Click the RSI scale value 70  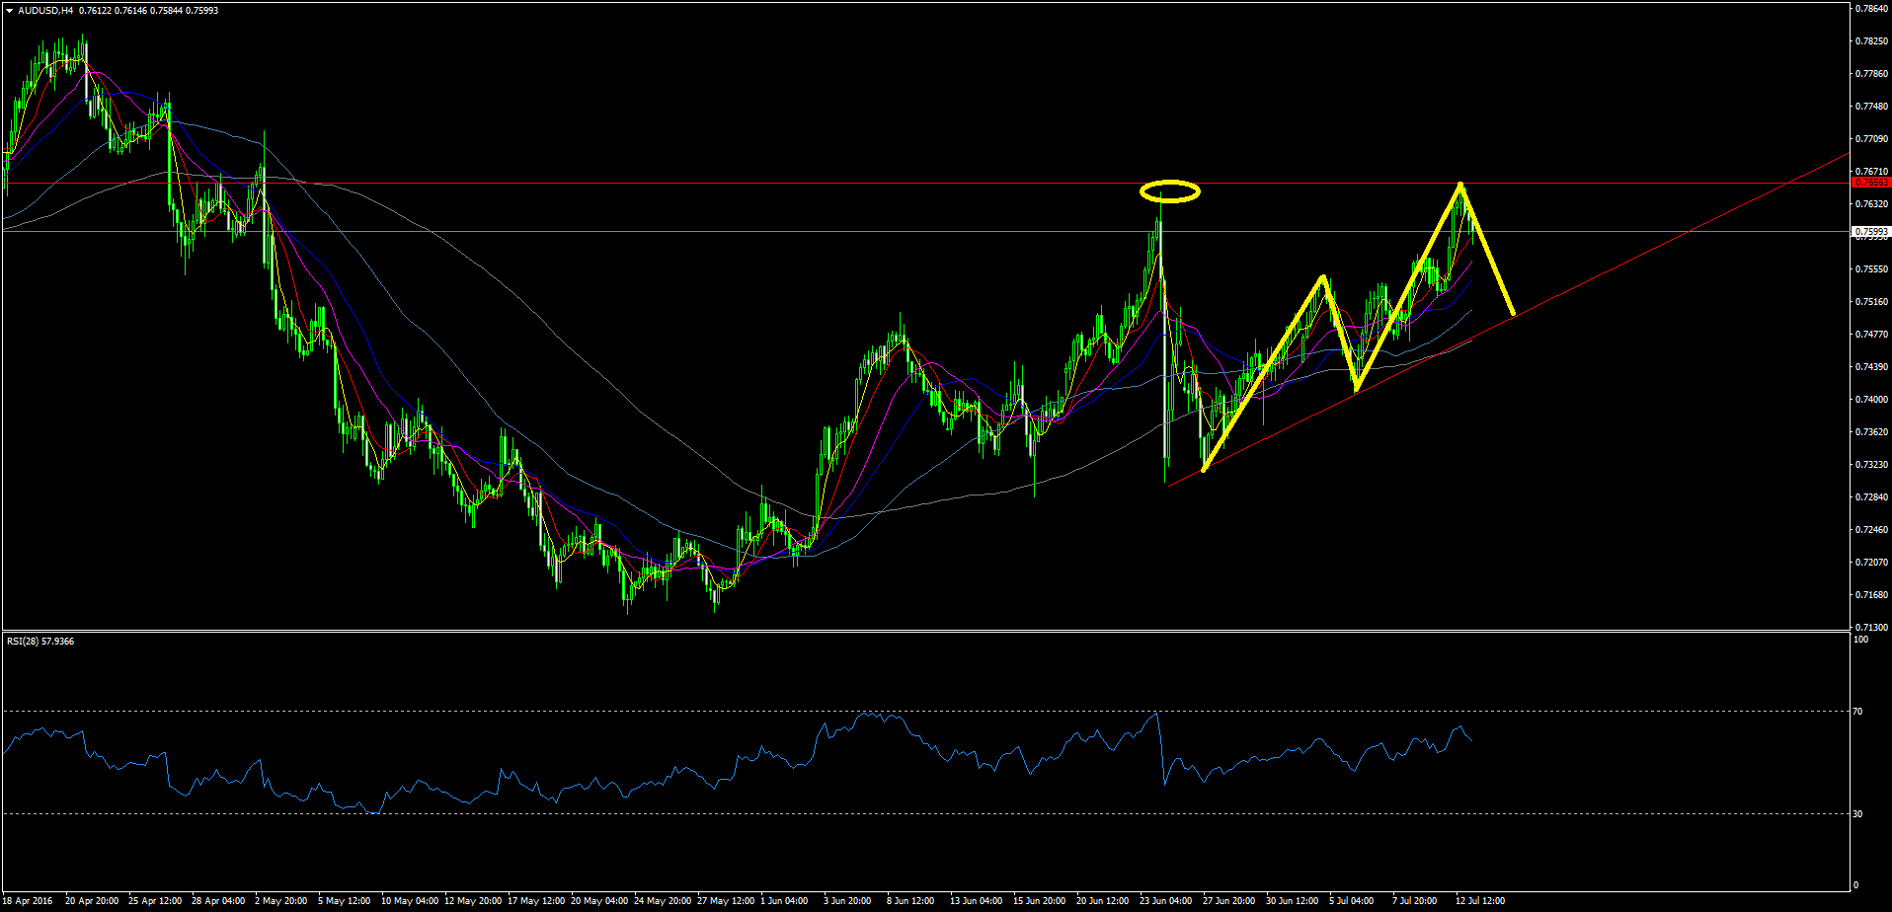point(1858,712)
